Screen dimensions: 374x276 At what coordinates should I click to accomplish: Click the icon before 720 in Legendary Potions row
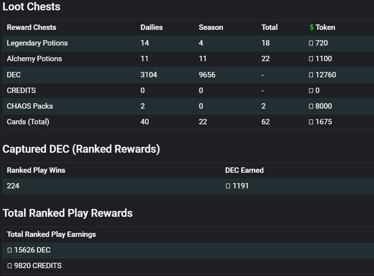(x=311, y=43)
